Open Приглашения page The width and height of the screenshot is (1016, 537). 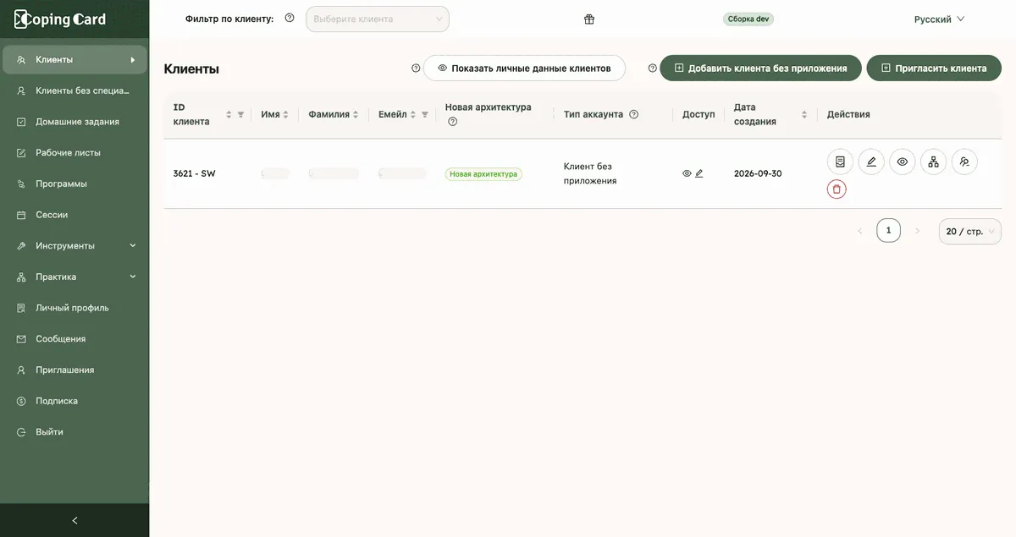pyautogui.click(x=75, y=370)
